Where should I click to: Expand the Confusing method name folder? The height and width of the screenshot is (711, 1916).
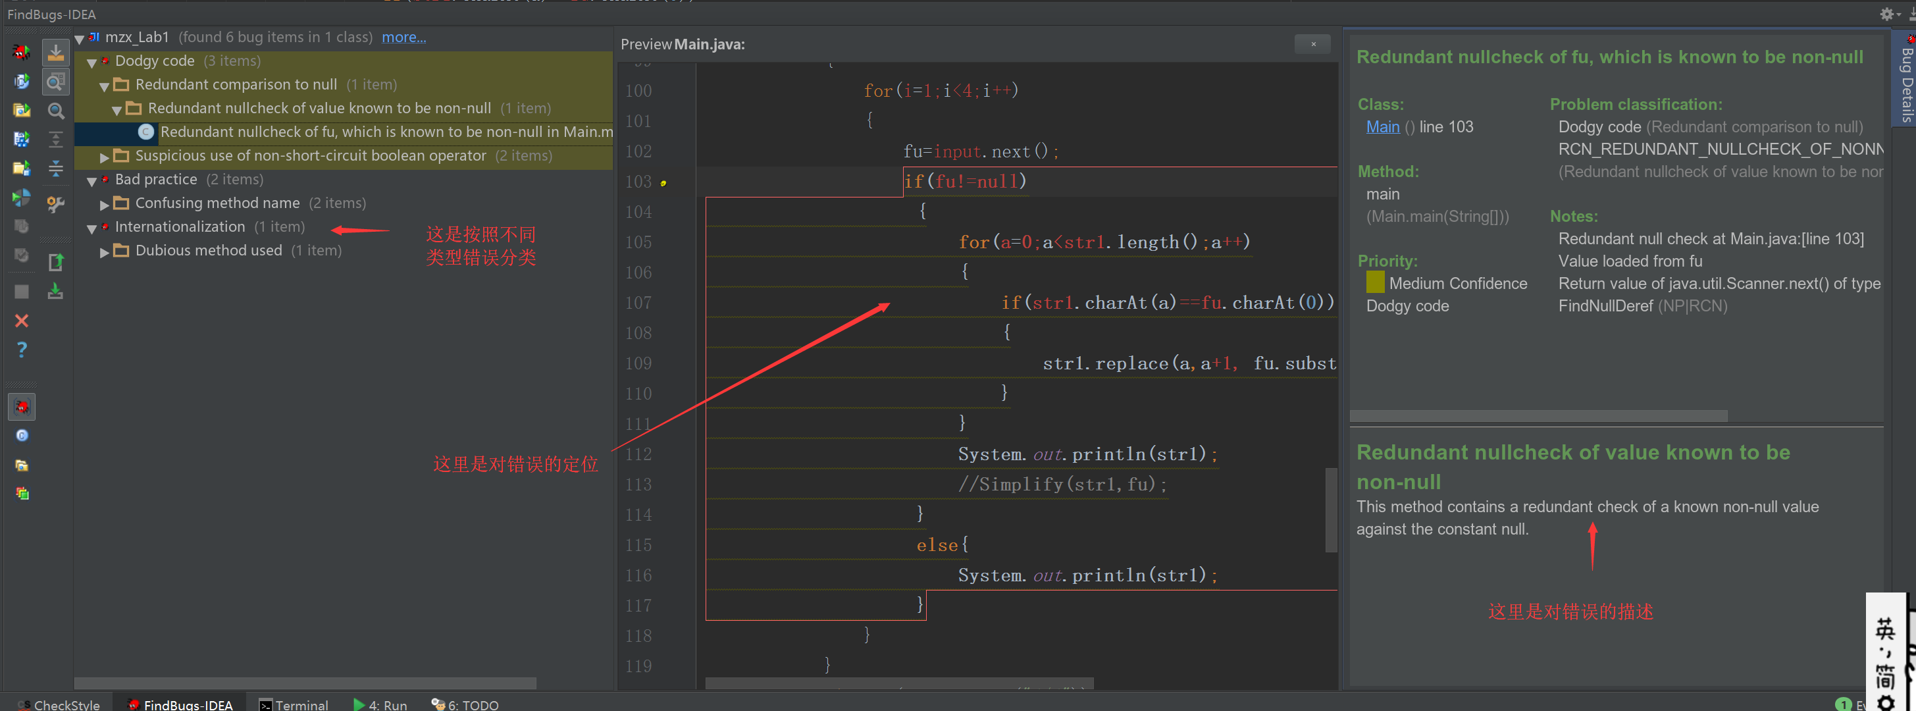pyautogui.click(x=104, y=205)
